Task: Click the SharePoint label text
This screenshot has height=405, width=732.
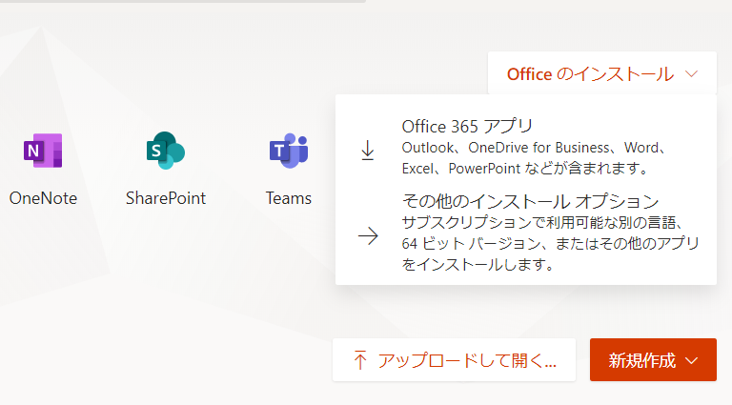Action: coord(166,198)
